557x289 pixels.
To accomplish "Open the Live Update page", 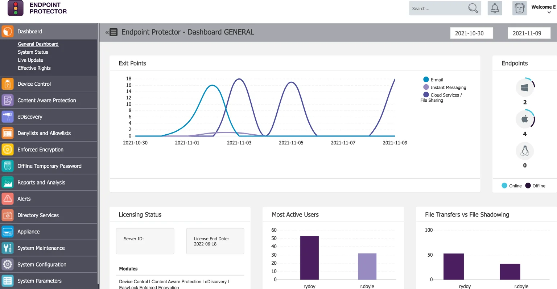I will point(30,60).
